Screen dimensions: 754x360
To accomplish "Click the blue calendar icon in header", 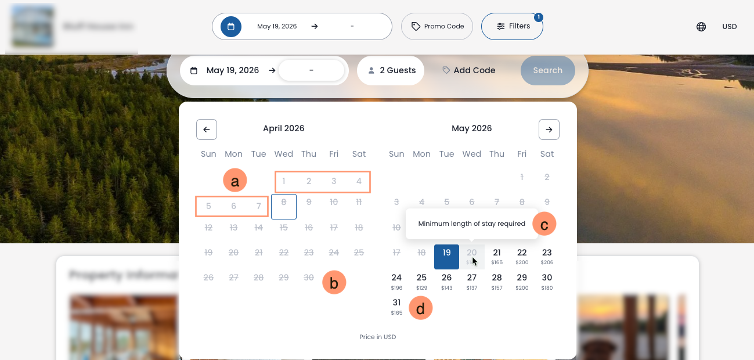I will coord(231,26).
